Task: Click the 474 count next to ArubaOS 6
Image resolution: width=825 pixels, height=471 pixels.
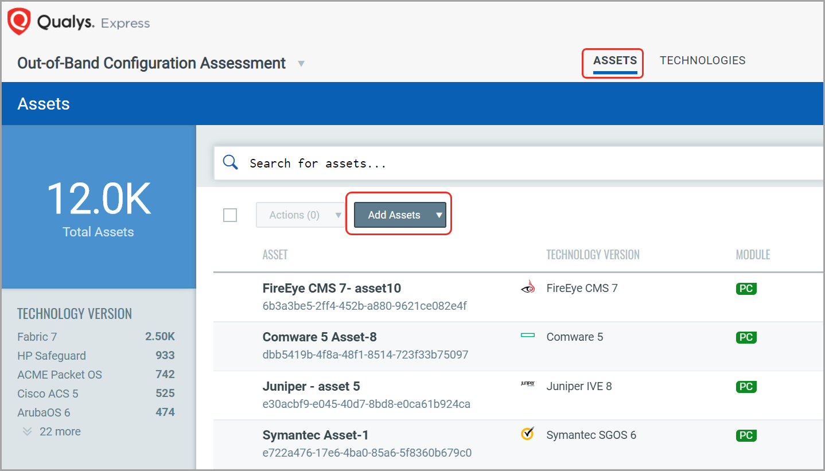Action: 165,412
